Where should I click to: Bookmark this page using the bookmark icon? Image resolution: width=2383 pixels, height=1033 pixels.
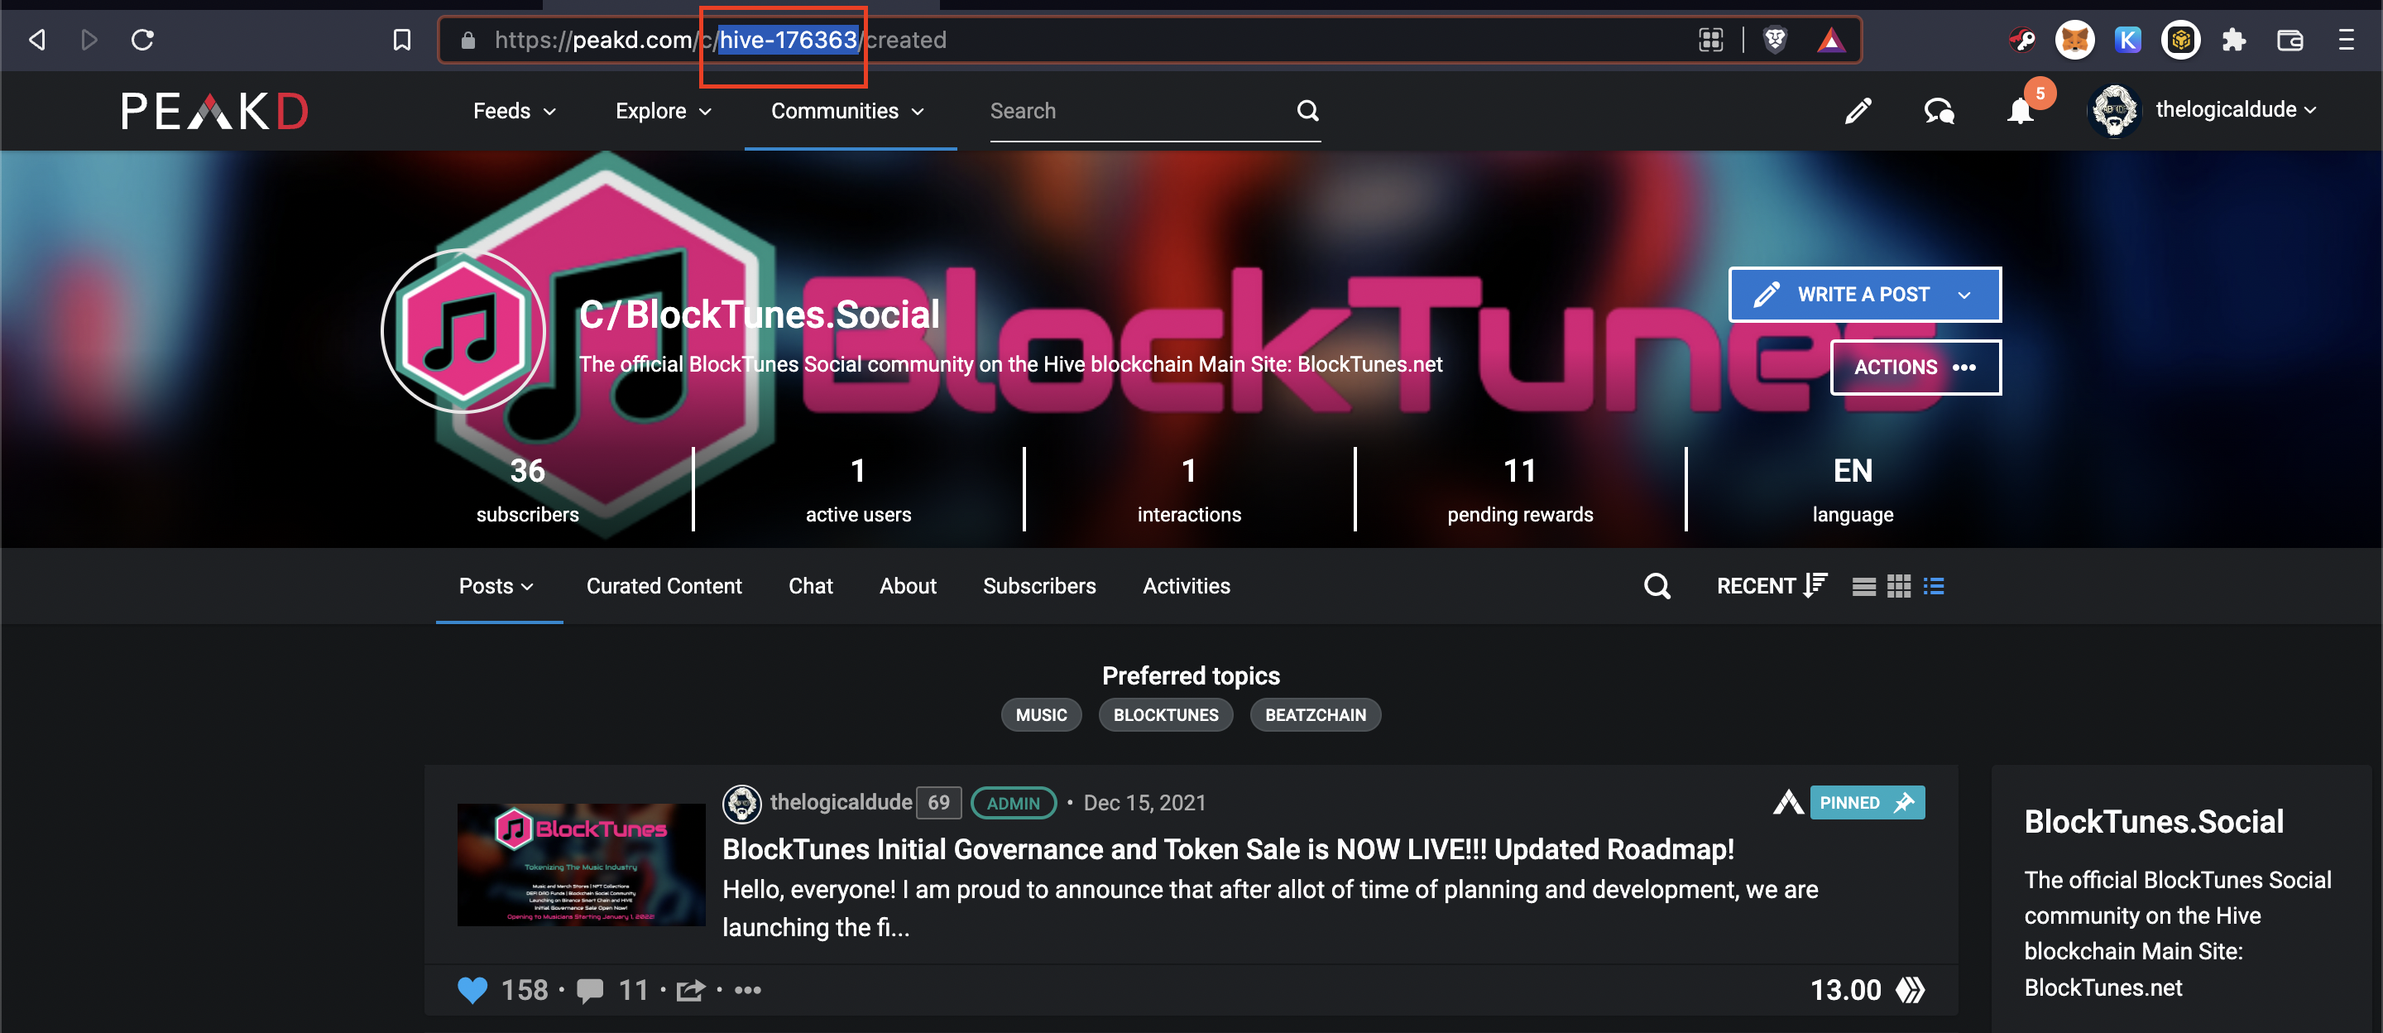click(x=401, y=40)
